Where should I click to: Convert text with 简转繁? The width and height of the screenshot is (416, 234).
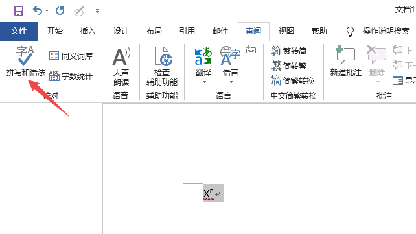[x=288, y=65]
